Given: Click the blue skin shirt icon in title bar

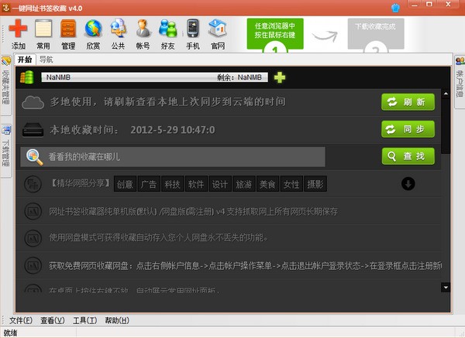Looking at the screenshot, I should point(395,8).
